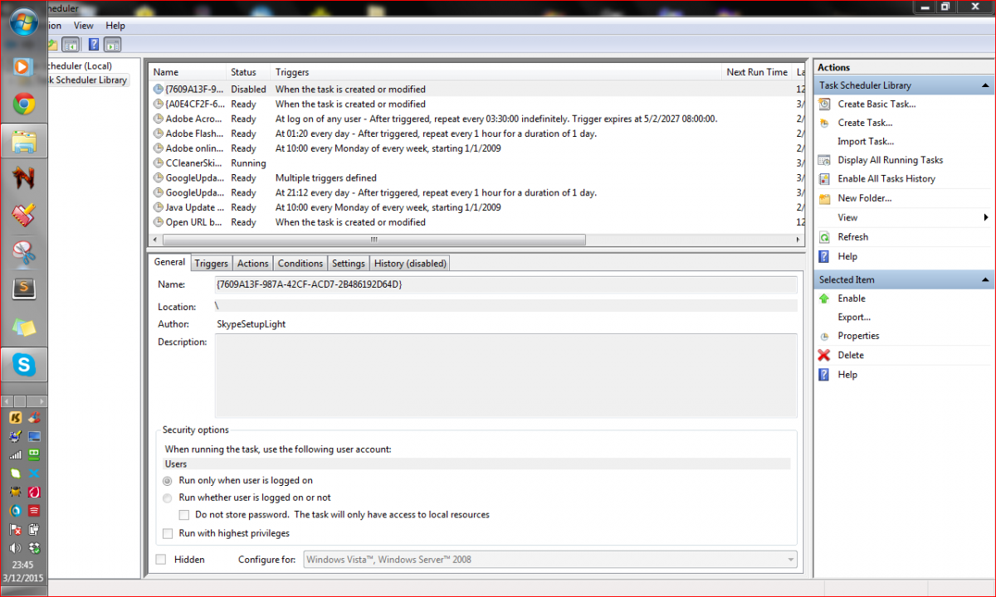Switch to the Triggers tab
The width and height of the screenshot is (996, 597).
tap(211, 264)
